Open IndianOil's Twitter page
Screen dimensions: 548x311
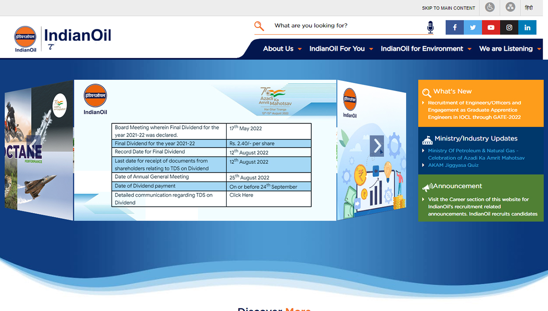click(473, 27)
